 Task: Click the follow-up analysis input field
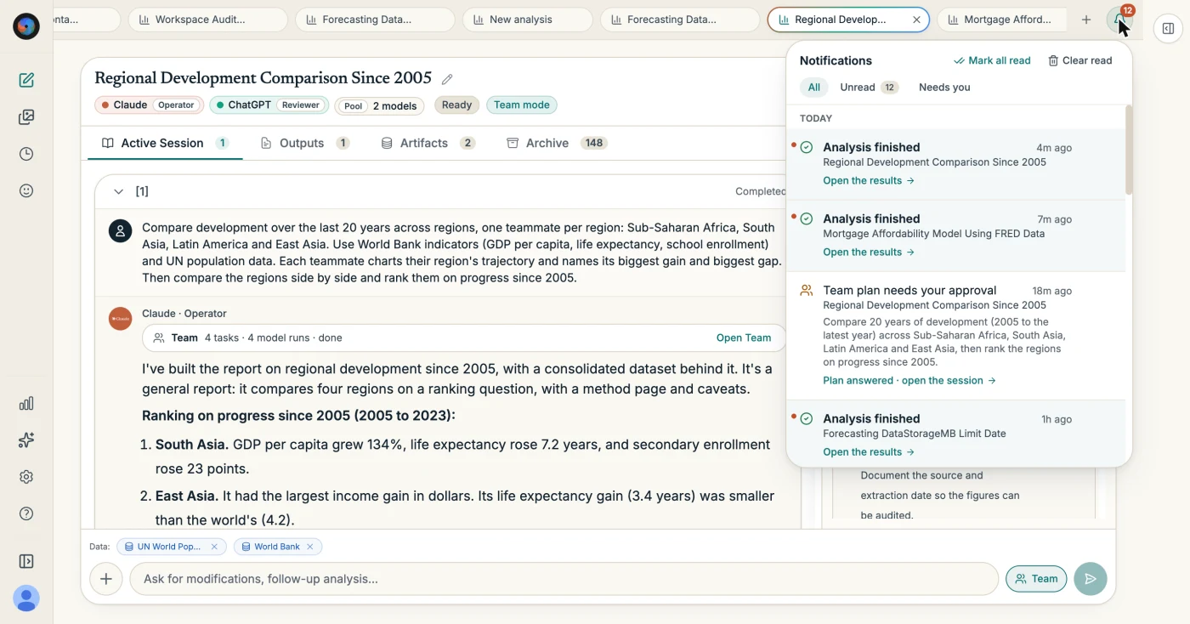click(x=564, y=579)
